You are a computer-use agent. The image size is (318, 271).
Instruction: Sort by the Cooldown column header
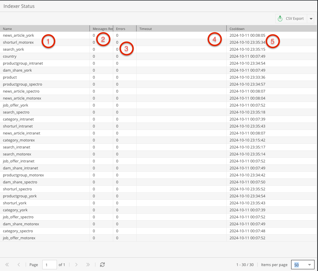[271, 29]
